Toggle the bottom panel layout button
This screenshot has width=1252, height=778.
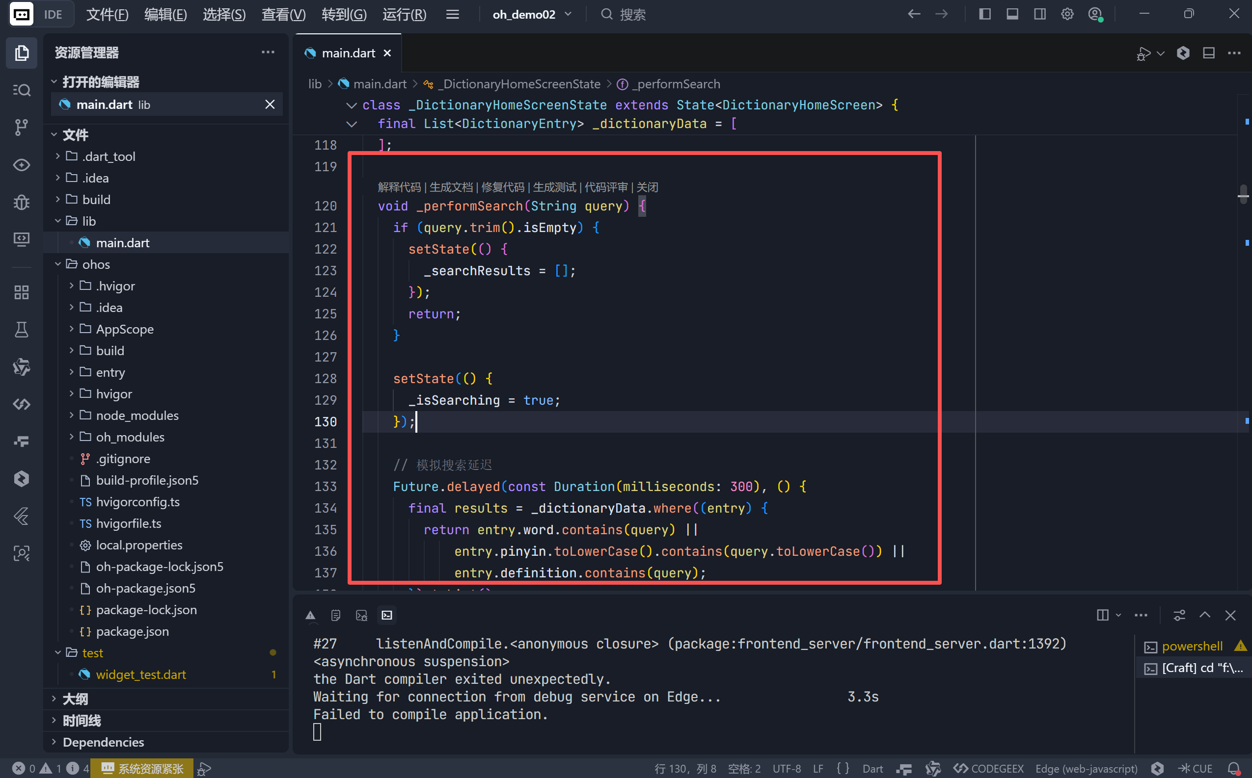[1012, 14]
